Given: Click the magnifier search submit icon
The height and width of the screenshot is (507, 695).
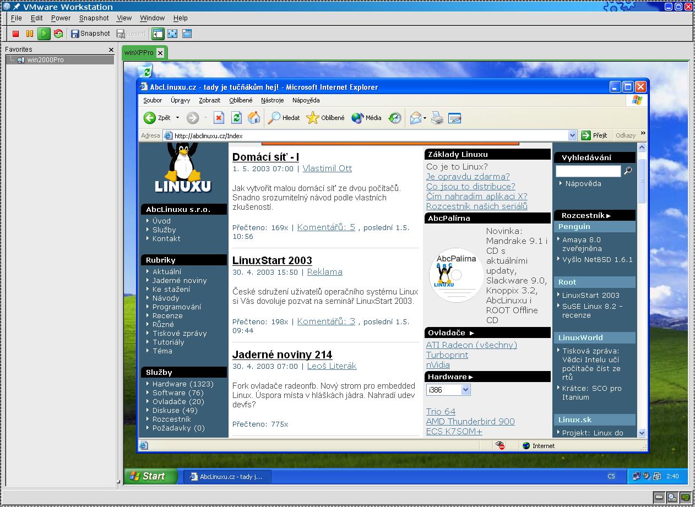Looking at the screenshot, I should coord(627,171).
